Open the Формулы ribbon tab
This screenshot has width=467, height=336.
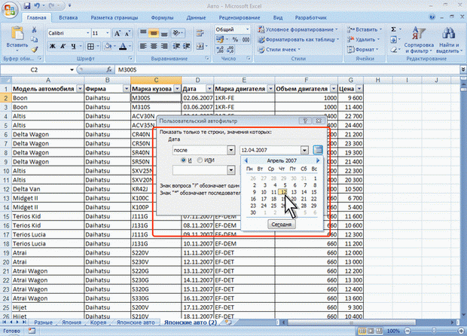coord(162,17)
